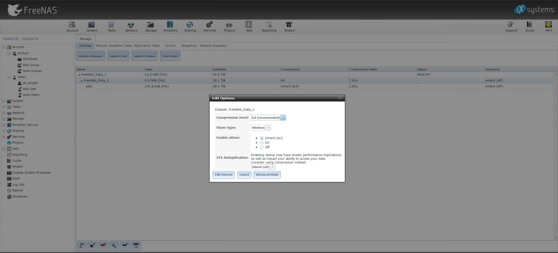Collapse the Account tree node
The width and height of the screenshot is (558, 253).
coord(4,47)
